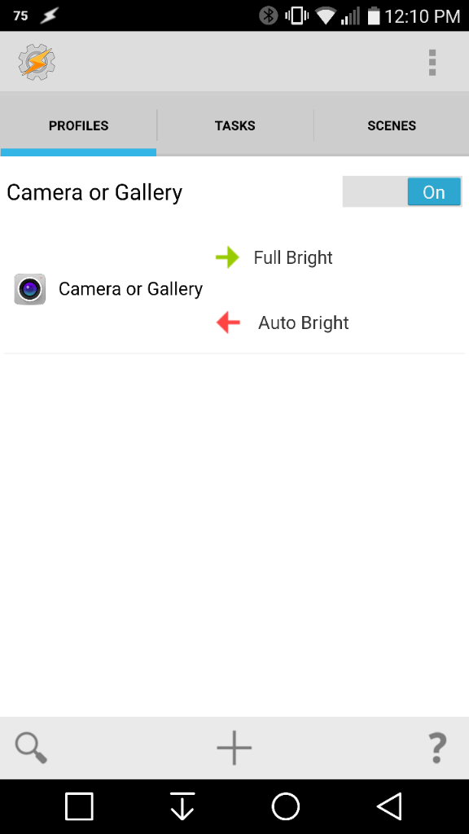This screenshot has width=469, height=834.
Task: Tap the green enter task arrow
Action: [228, 257]
